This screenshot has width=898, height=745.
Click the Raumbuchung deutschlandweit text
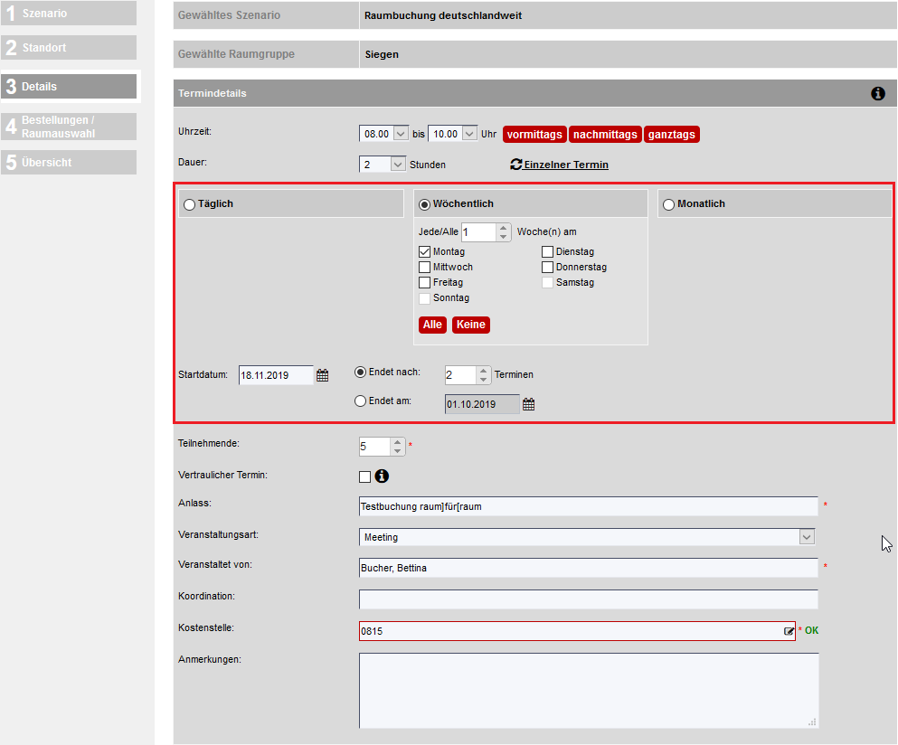443,15
